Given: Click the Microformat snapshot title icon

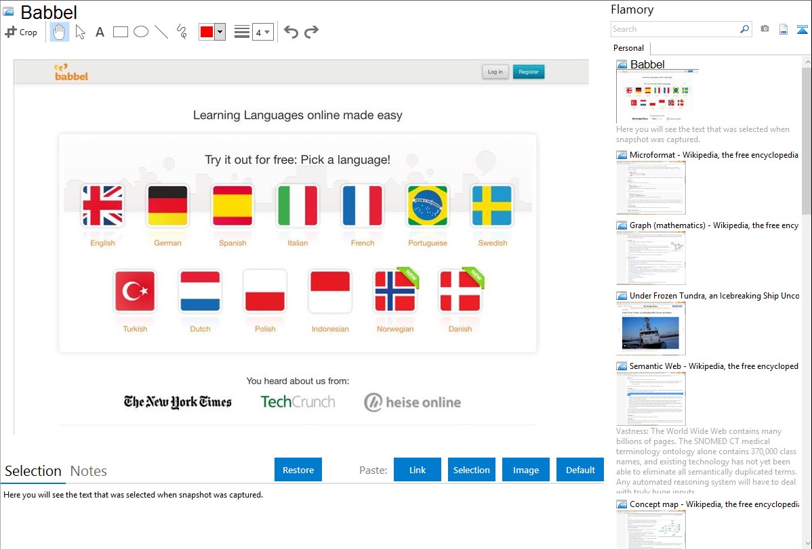Looking at the screenshot, I should click(x=622, y=155).
